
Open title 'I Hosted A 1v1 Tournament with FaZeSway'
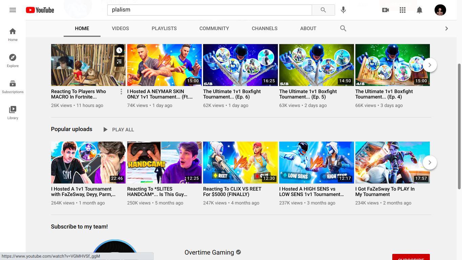pos(83,192)
